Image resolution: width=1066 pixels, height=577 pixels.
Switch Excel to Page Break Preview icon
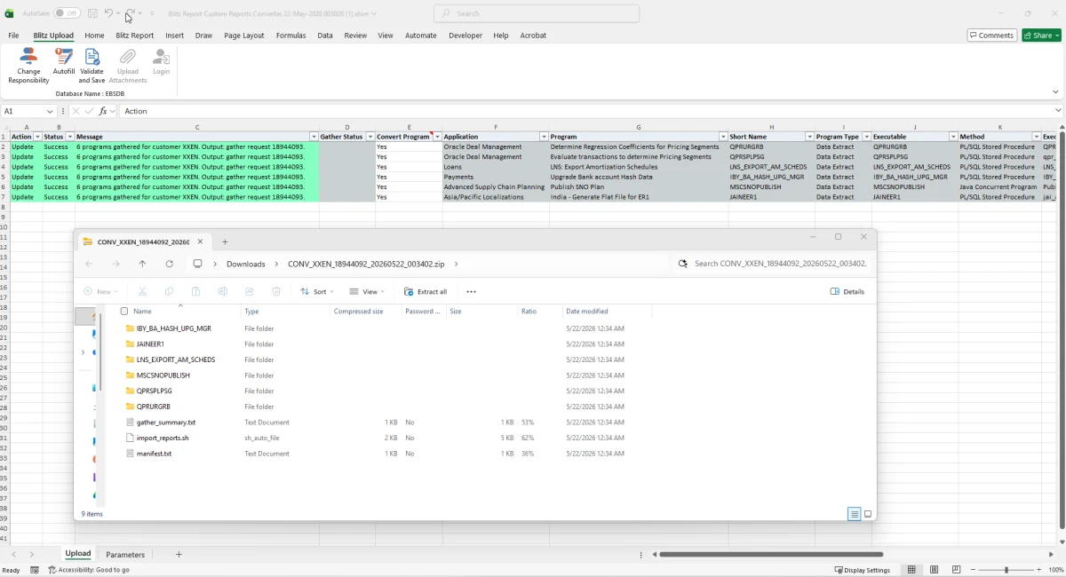[x=956, y=570]
